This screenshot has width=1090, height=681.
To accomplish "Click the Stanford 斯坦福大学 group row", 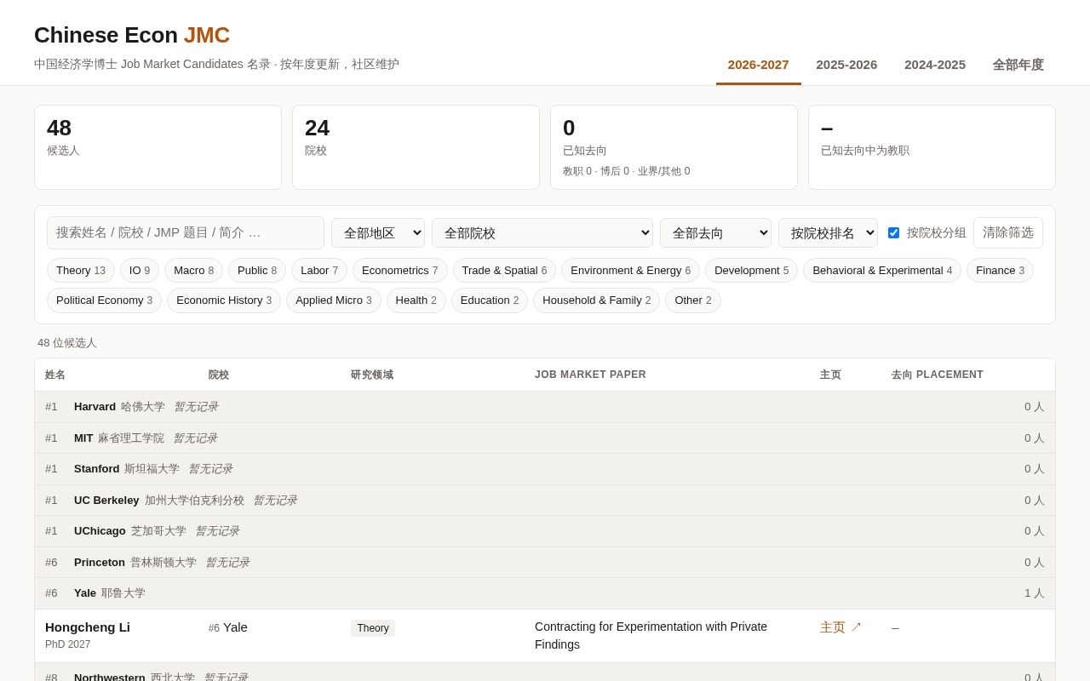I will tap(545, 469).
